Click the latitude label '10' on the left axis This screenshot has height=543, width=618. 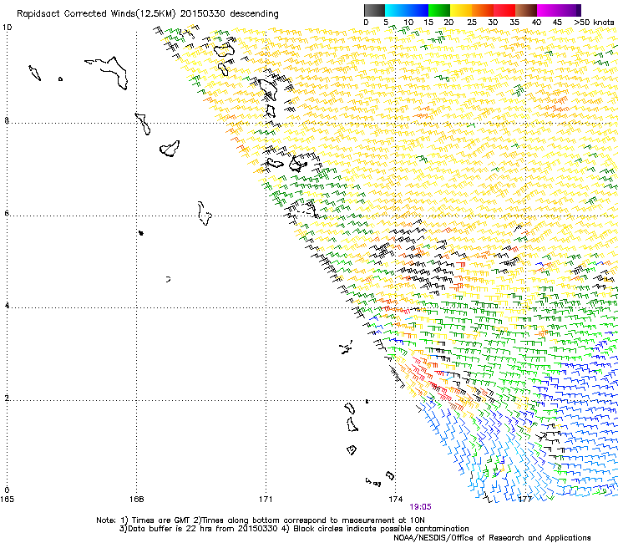coord(7,28)
